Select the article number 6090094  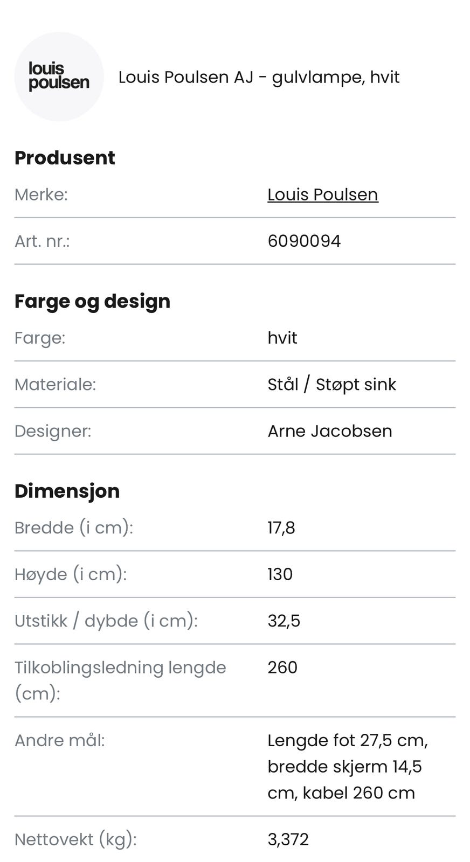tap(304, 241)
